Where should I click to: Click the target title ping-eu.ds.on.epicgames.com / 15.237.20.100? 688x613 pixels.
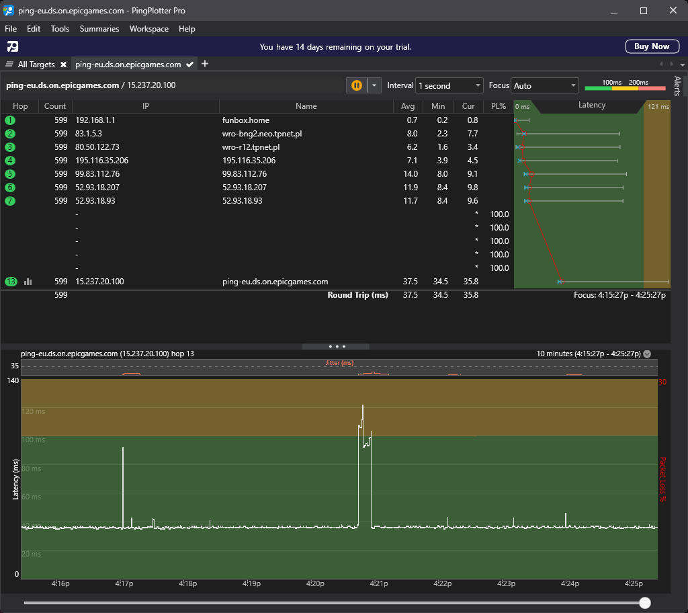(x=91, y=85)
